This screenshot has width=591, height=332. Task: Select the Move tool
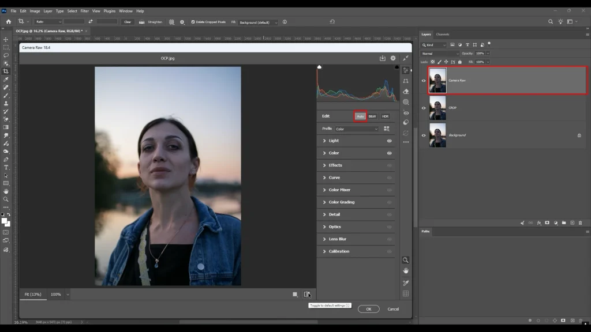click(x=6, y=40)
